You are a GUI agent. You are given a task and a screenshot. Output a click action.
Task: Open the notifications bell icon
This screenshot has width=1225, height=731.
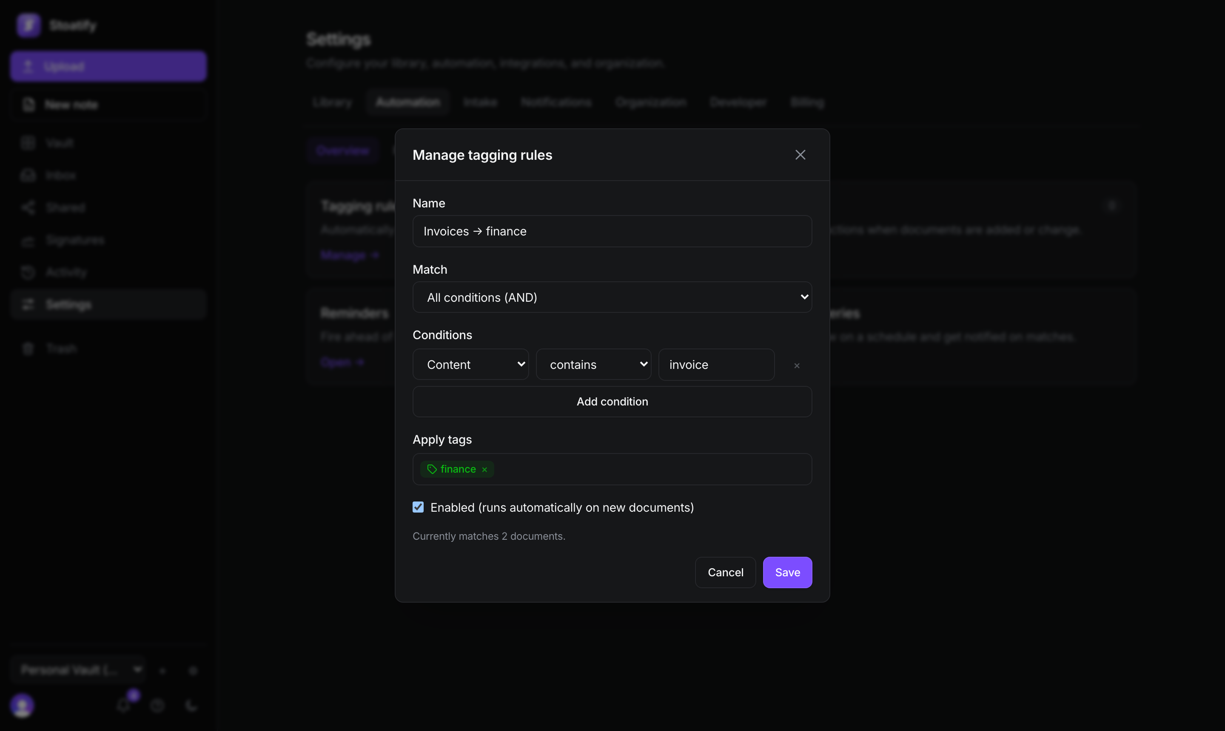(x=124, y=706)
